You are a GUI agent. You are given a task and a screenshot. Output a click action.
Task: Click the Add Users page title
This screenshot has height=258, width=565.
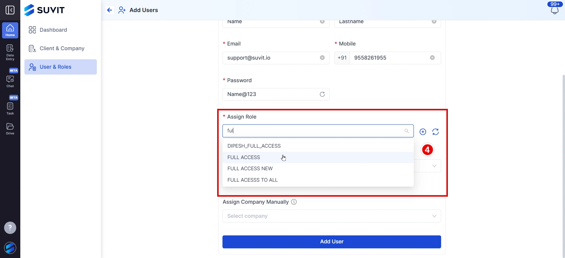click(144, 10)
